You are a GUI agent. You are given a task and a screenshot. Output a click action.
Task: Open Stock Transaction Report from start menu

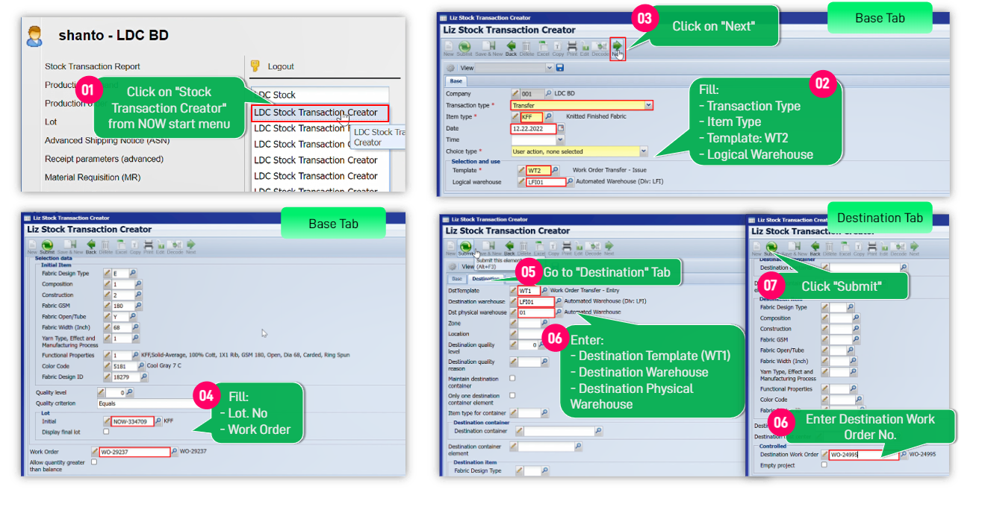[x=93, y=66]
